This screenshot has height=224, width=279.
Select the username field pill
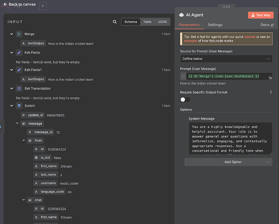[45, 183]
